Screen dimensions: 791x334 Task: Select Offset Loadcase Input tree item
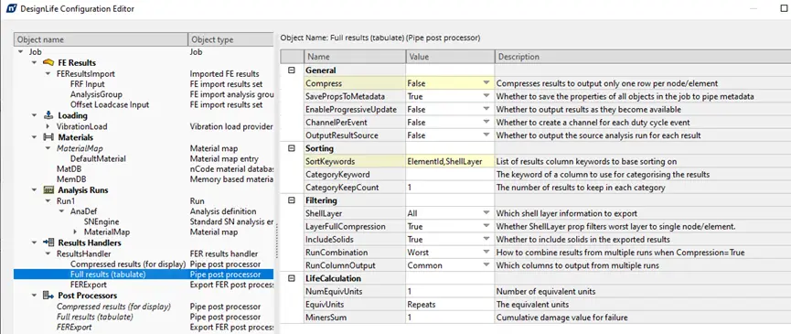[110, 105]
